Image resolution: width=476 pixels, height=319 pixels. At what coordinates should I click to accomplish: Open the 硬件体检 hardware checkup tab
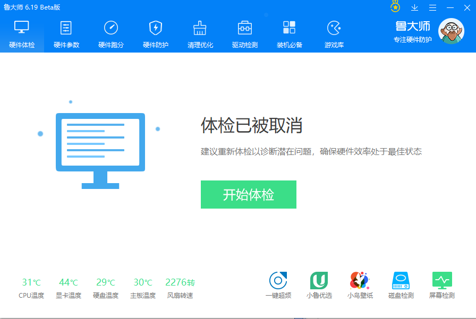pos(22,35)
